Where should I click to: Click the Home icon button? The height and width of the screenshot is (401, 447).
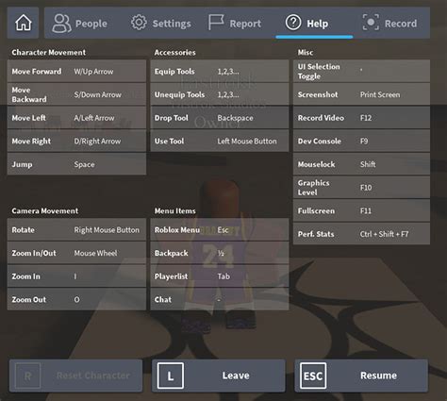click(x=24, y=23)
